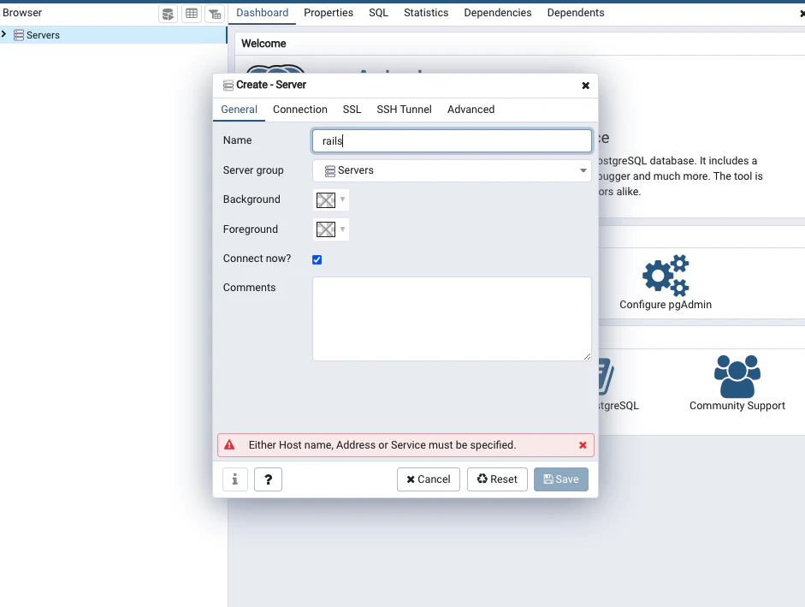
Task: Switch to the Connection tab
Action: pos(300,110)
